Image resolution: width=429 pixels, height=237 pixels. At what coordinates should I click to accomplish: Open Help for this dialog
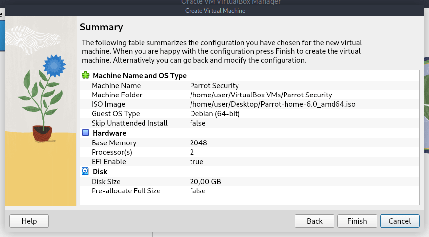click(29, 221)
